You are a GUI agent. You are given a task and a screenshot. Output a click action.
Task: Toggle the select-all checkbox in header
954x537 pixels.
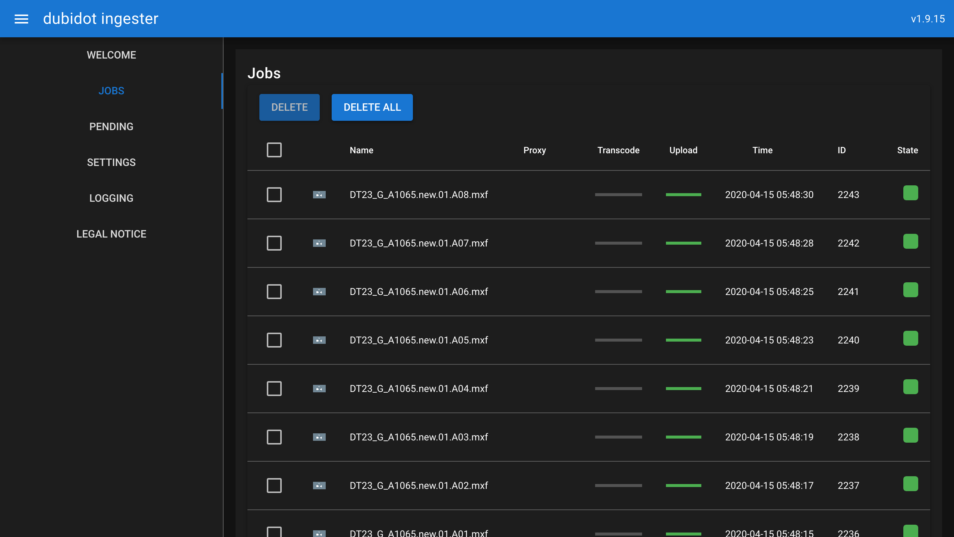coord(274,150)
